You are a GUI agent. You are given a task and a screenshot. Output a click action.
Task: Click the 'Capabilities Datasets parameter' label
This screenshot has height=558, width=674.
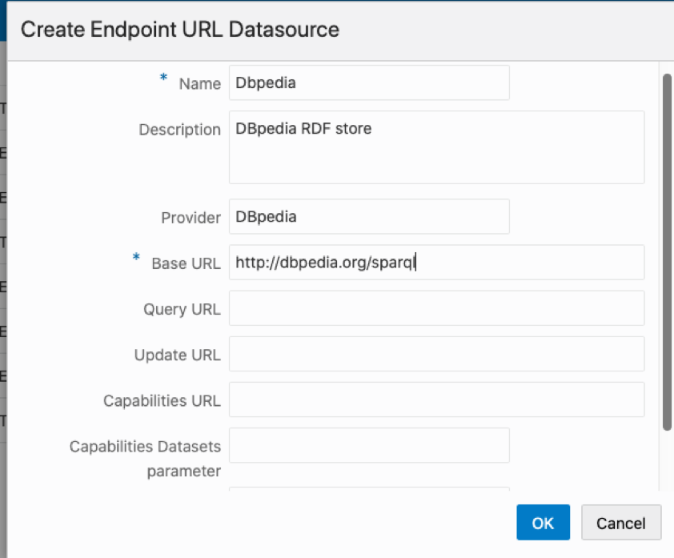pos(146,459)
